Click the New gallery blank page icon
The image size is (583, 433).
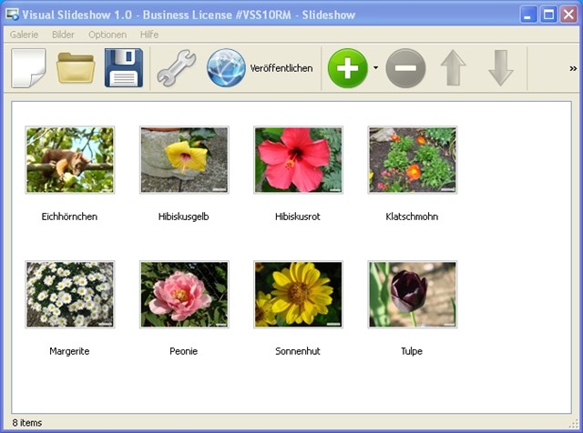(28, 68)
